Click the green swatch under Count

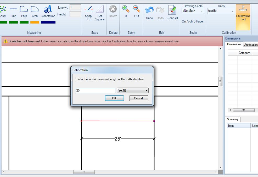[3, 22]
